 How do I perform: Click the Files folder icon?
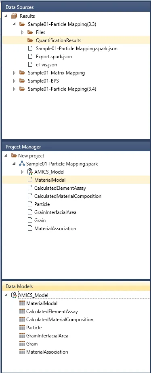pyautogui.click(x=30, y=32)
